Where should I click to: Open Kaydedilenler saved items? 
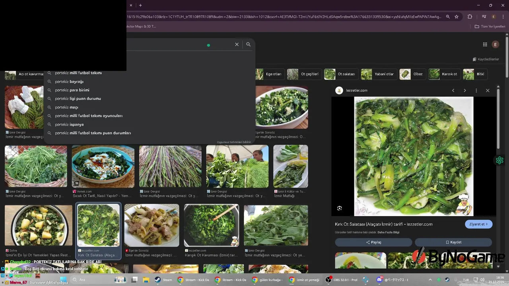pyautogui.click(x=486, y=59)
